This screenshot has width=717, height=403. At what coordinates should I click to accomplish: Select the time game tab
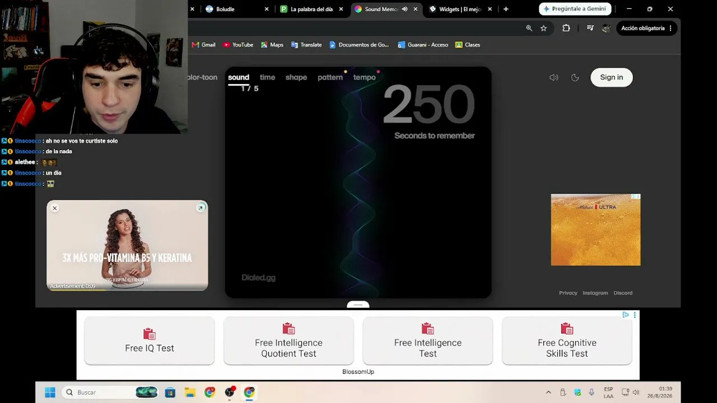267,77
